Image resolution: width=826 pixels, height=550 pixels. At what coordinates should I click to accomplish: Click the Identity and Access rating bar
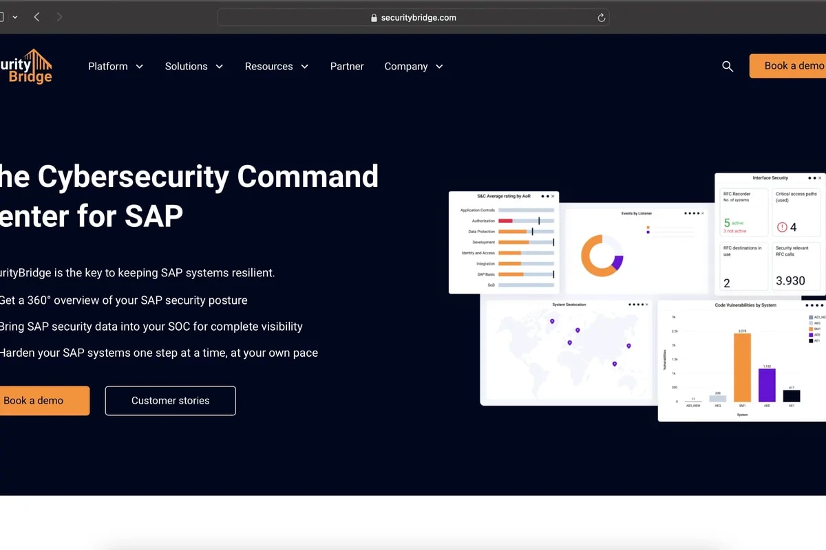click(x=526, y=253)
